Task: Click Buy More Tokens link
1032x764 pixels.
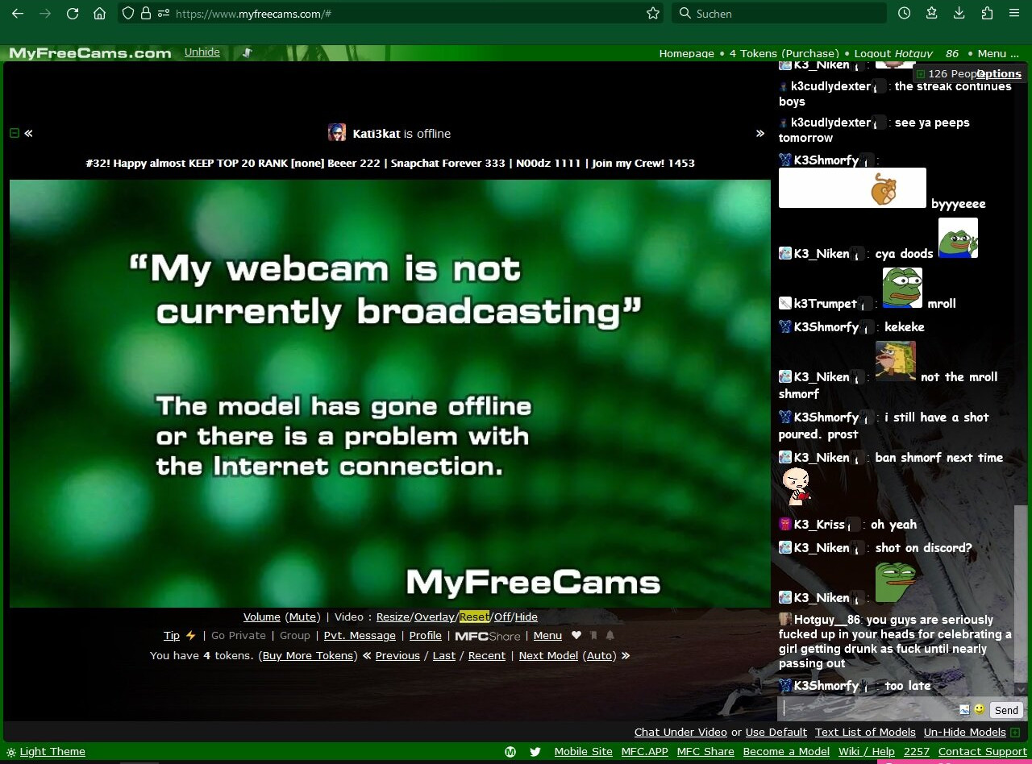Action: pos(309,656)
